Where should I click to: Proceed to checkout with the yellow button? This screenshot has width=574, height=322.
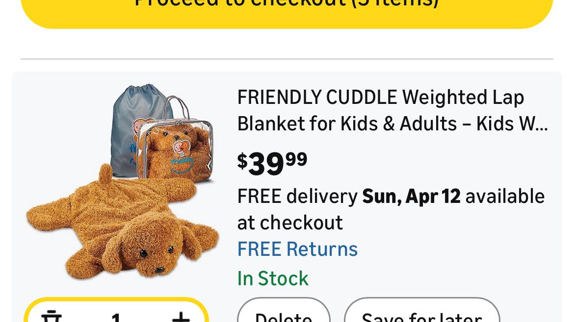(287, 11)
